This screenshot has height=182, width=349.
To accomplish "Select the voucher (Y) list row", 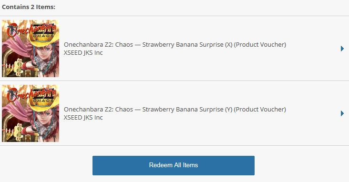I will 174,113.
